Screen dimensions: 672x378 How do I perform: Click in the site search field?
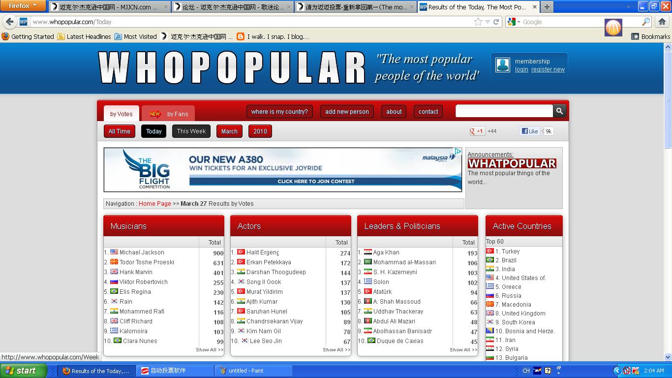pyautogui.click(x=504, y=111)
